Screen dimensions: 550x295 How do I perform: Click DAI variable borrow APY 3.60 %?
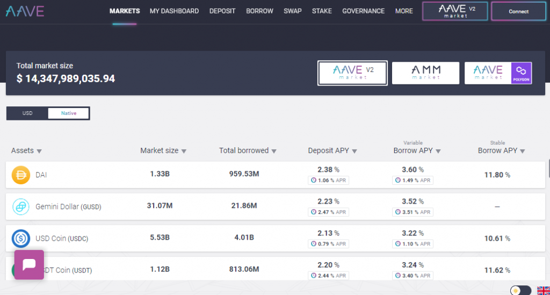[413, 170]
